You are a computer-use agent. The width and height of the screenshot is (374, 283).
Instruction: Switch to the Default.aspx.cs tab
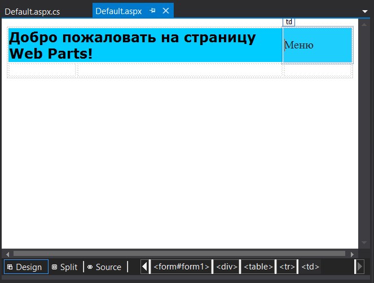(x=32, y=12)
